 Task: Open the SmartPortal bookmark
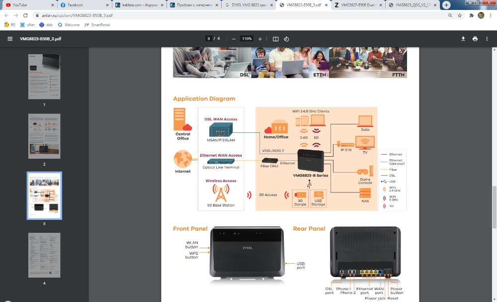coord(97,25)
